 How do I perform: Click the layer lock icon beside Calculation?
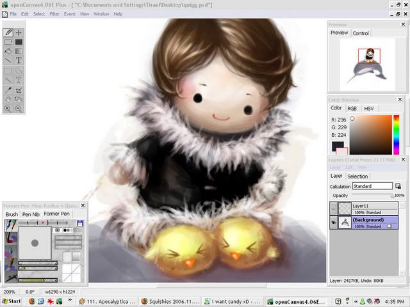point(398,186)
